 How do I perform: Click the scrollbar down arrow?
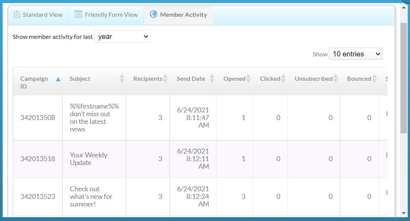tap(404, 213)
